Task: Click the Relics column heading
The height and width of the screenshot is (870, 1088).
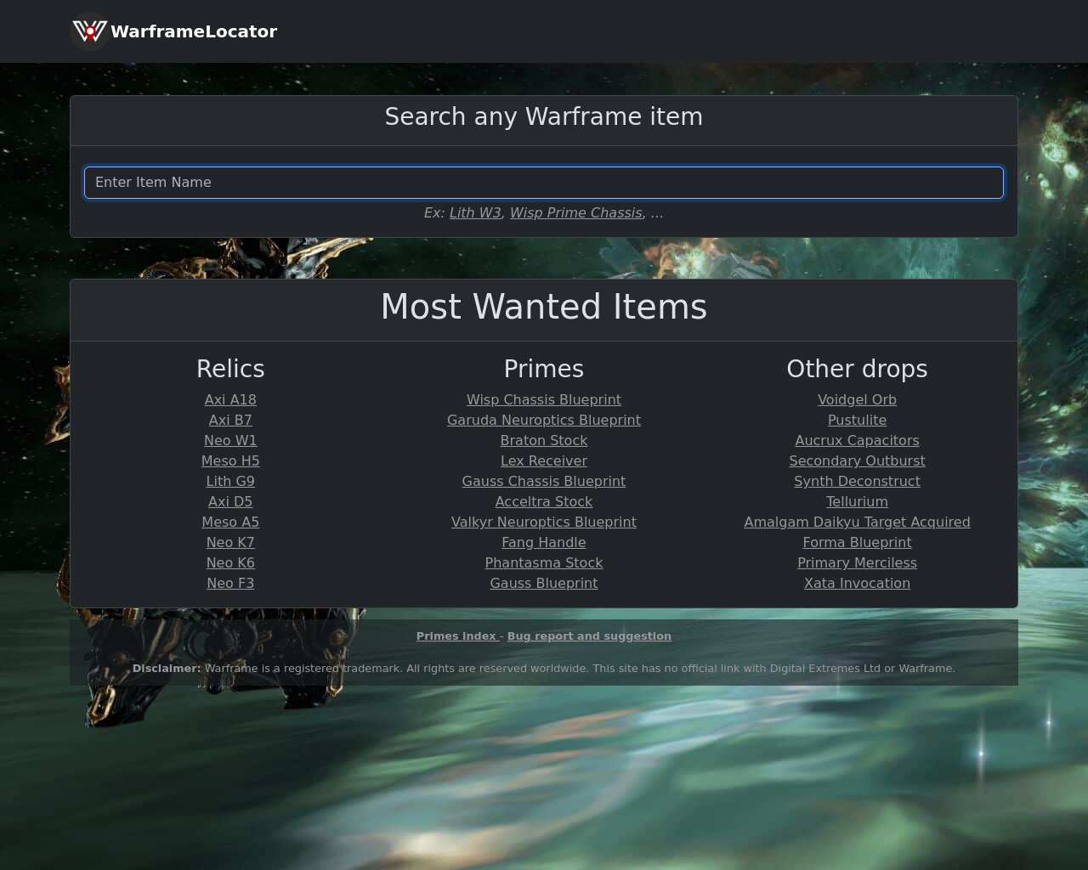Action: 230,369
